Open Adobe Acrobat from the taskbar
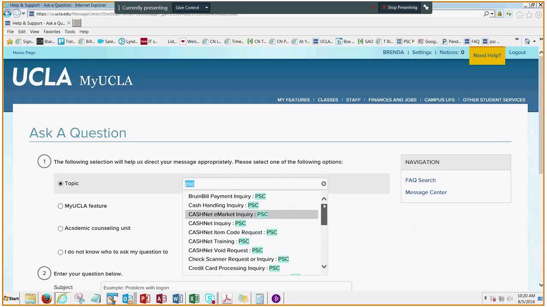This screenshot has height=307, width=547. [x=226, y=298]
